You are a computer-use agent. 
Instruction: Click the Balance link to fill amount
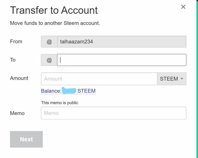(x=51, y=91)
